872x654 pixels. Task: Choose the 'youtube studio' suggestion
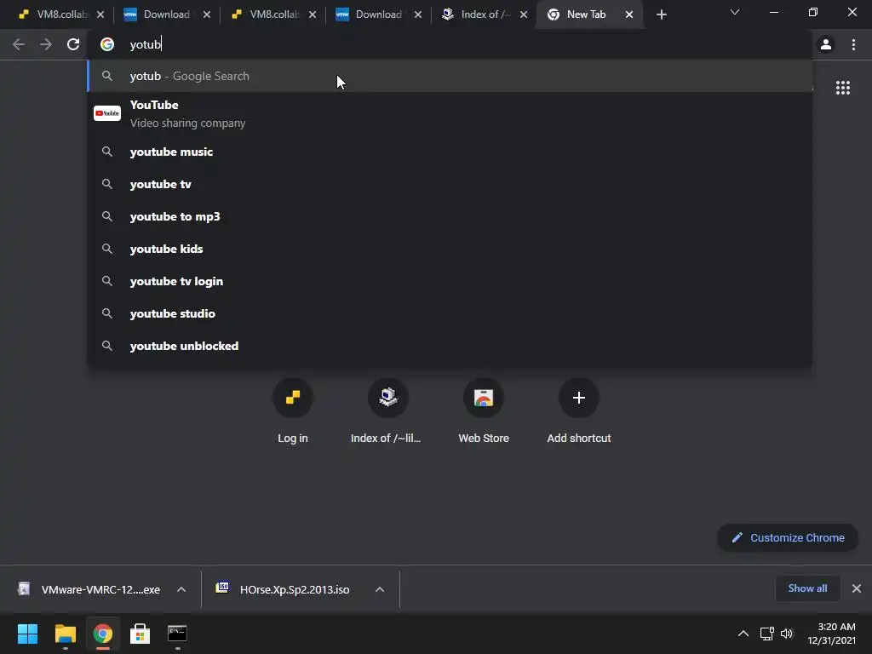pyautogui.click(x=450, y=313)
